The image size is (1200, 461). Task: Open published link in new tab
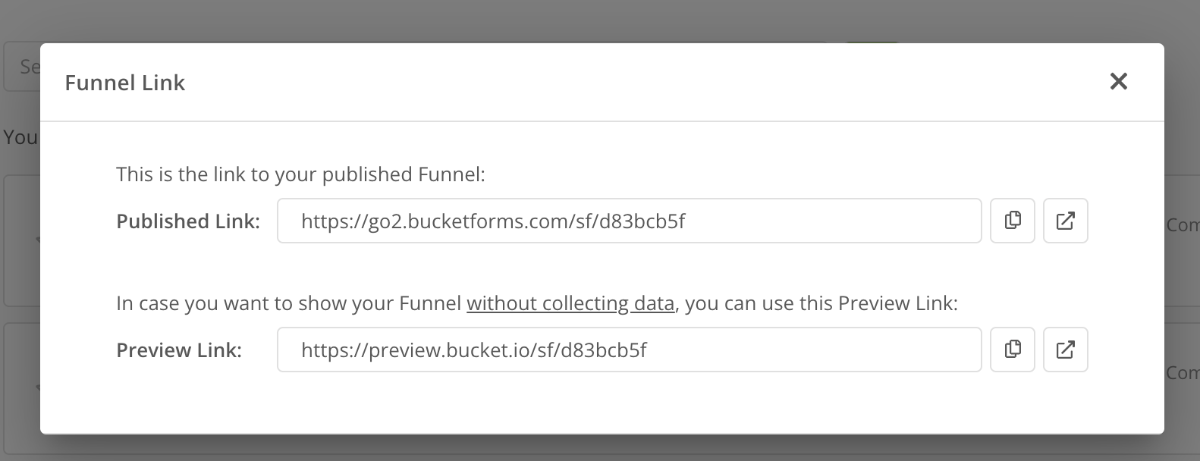click(x=1065, y=221)
